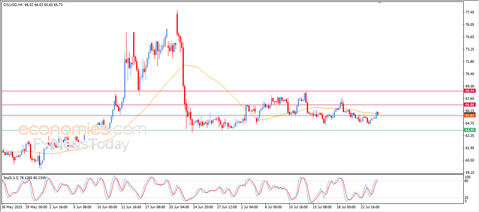Click the 76.05 price scale value

click(470, 25)
